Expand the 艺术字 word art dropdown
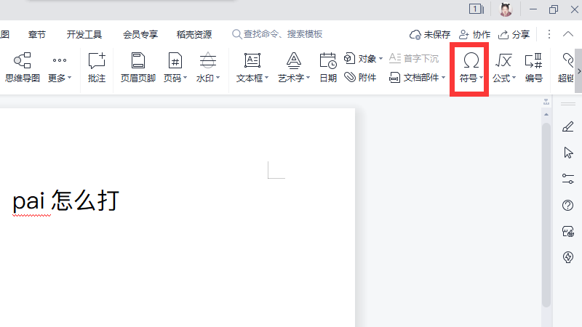 click(x=308, y=78)
